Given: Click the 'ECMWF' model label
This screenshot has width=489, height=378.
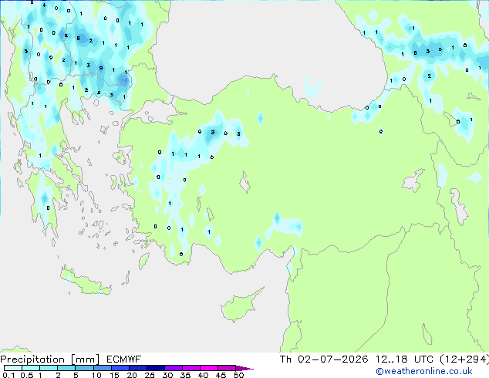Looking at the screenshot, I should pos(124,359).
